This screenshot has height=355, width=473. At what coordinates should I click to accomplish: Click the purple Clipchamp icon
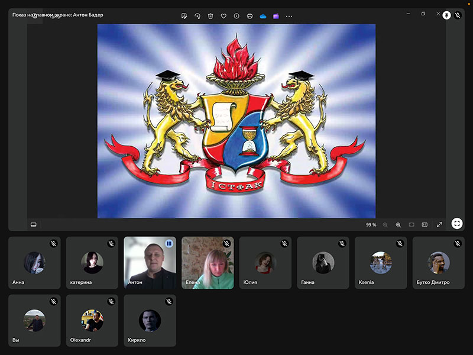[x=276, y=16]
